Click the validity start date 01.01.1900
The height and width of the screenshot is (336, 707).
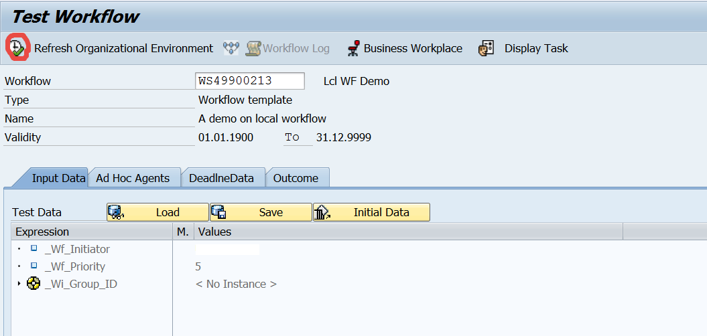pos(226,137)
